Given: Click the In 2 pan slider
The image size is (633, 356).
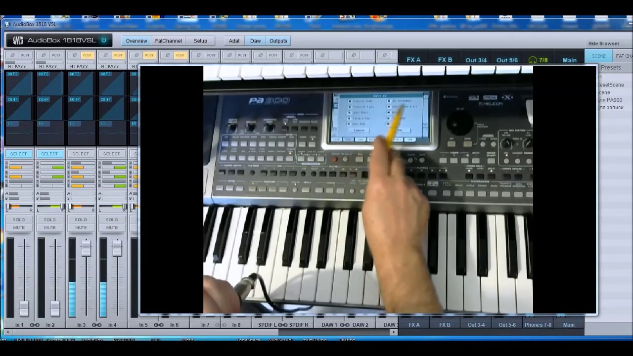Looking at the screenshot, I should [x=50, y=206].
